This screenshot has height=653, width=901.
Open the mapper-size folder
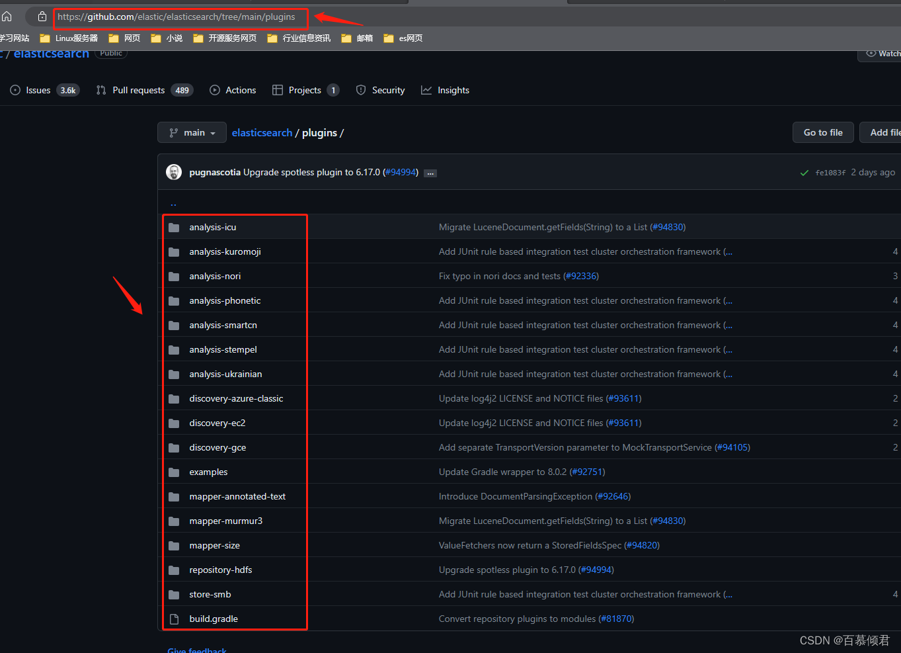coord(214,545)
